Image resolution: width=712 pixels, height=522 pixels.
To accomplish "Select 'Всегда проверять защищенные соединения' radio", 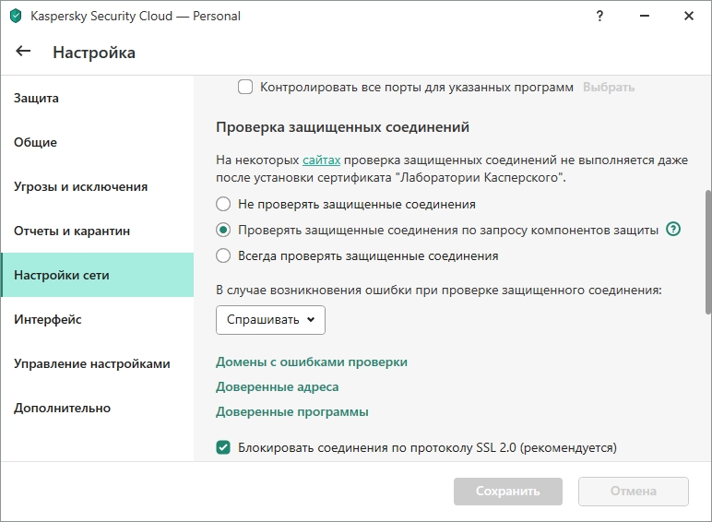I will 223,255.
